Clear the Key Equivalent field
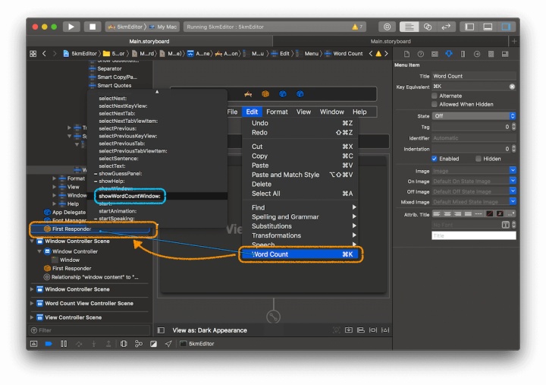 coord(512,87)
